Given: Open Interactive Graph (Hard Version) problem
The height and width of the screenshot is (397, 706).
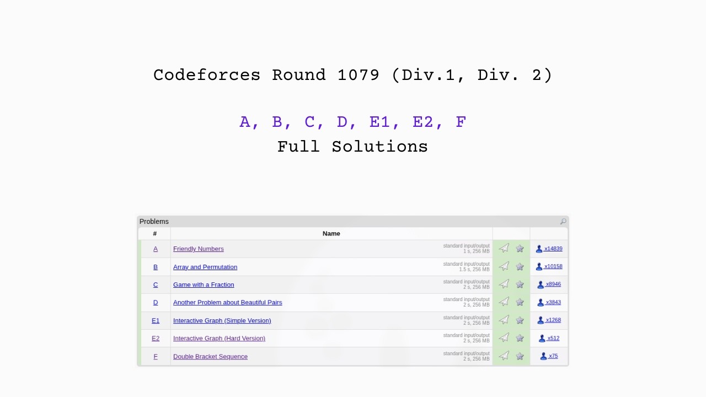Looking at the screenshot, I should coord(219,338).
